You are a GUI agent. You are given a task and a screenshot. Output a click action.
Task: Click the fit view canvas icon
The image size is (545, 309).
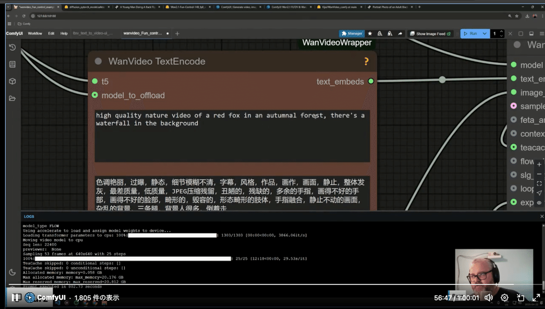click(539, 183)
